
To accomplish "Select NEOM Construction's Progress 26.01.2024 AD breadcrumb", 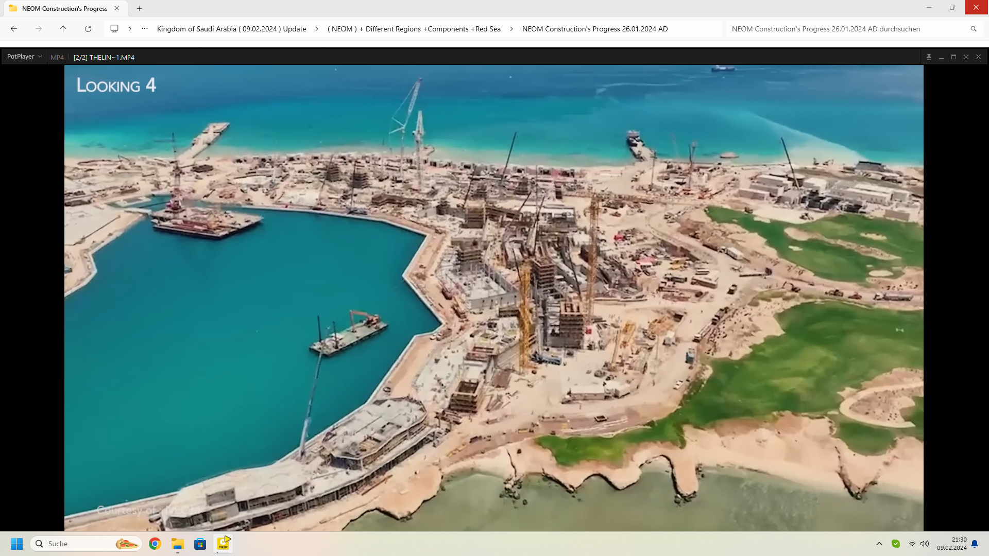I will pos(595,29).
